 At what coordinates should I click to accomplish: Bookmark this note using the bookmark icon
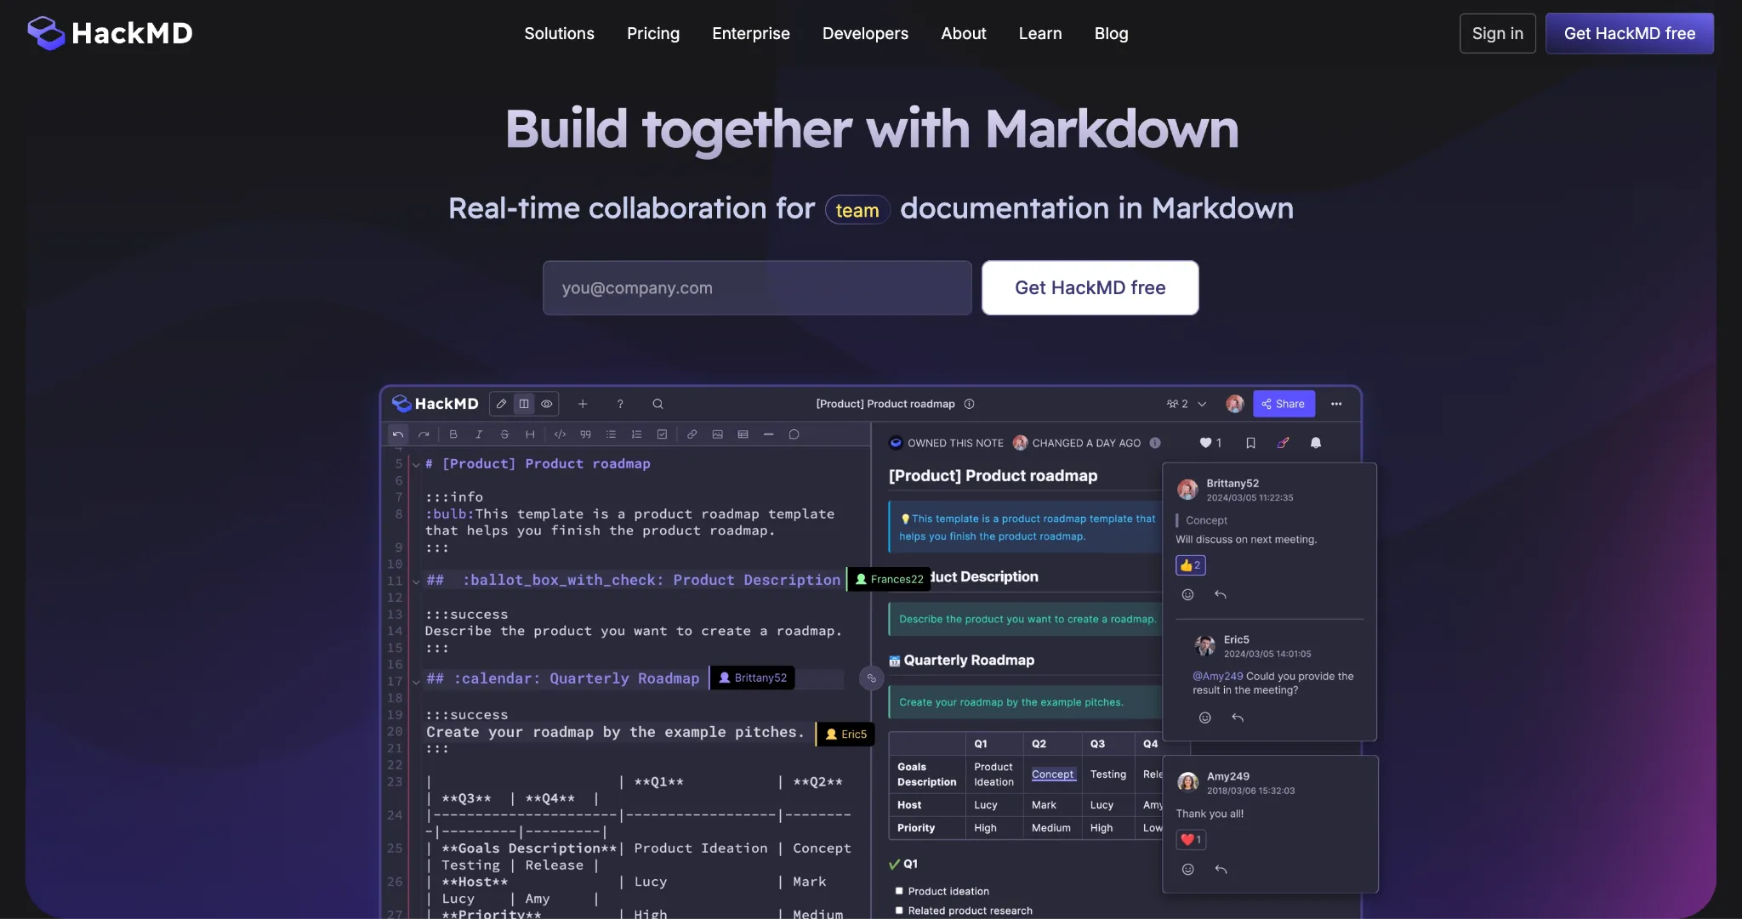tap(1249, 442)
